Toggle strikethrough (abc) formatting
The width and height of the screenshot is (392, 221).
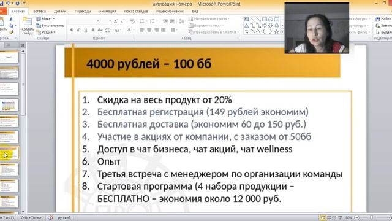(100, 30)
